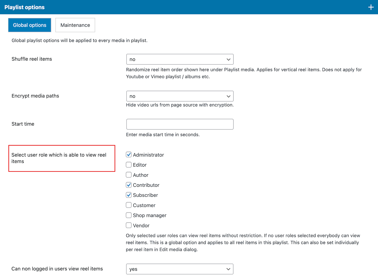Viewport: 378px width, 276px height.
Task: Check the Author role checkbox
Action: [129, 175]
